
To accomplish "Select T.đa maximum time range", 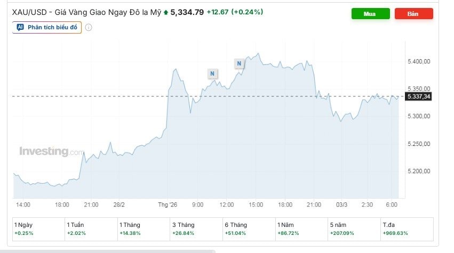I will point(407,229).
